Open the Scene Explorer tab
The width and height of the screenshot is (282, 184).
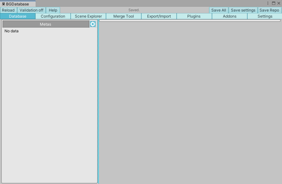tap(88, 16)
